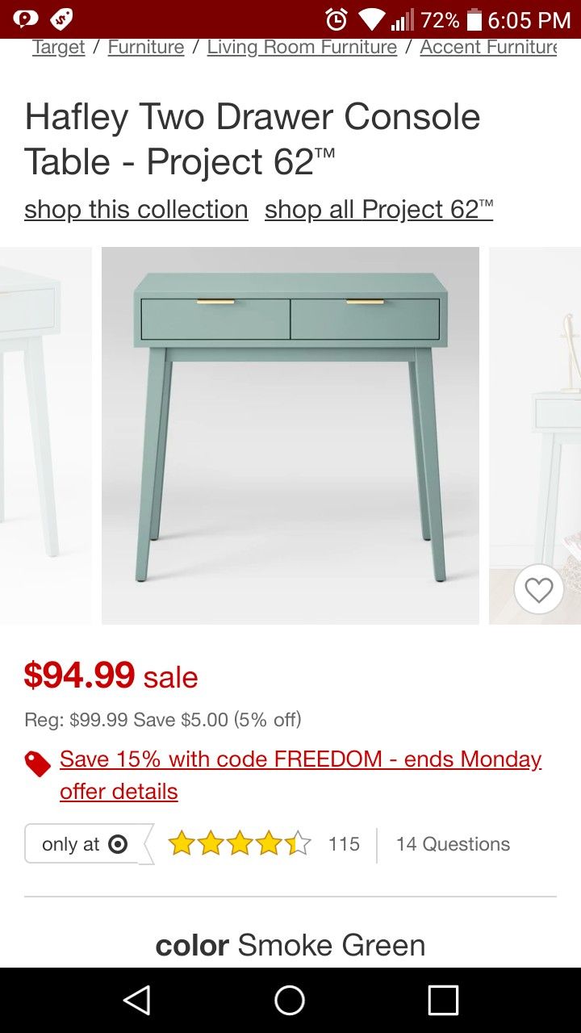This screenshot has width=581, height=1033.
Task: Tap the Wi-Fi status icon
Action: 373,19
